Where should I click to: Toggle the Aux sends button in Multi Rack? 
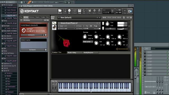[128, 18]
